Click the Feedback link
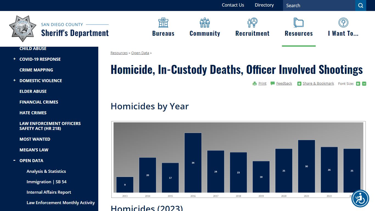375x211 pixels. point(284,83)
